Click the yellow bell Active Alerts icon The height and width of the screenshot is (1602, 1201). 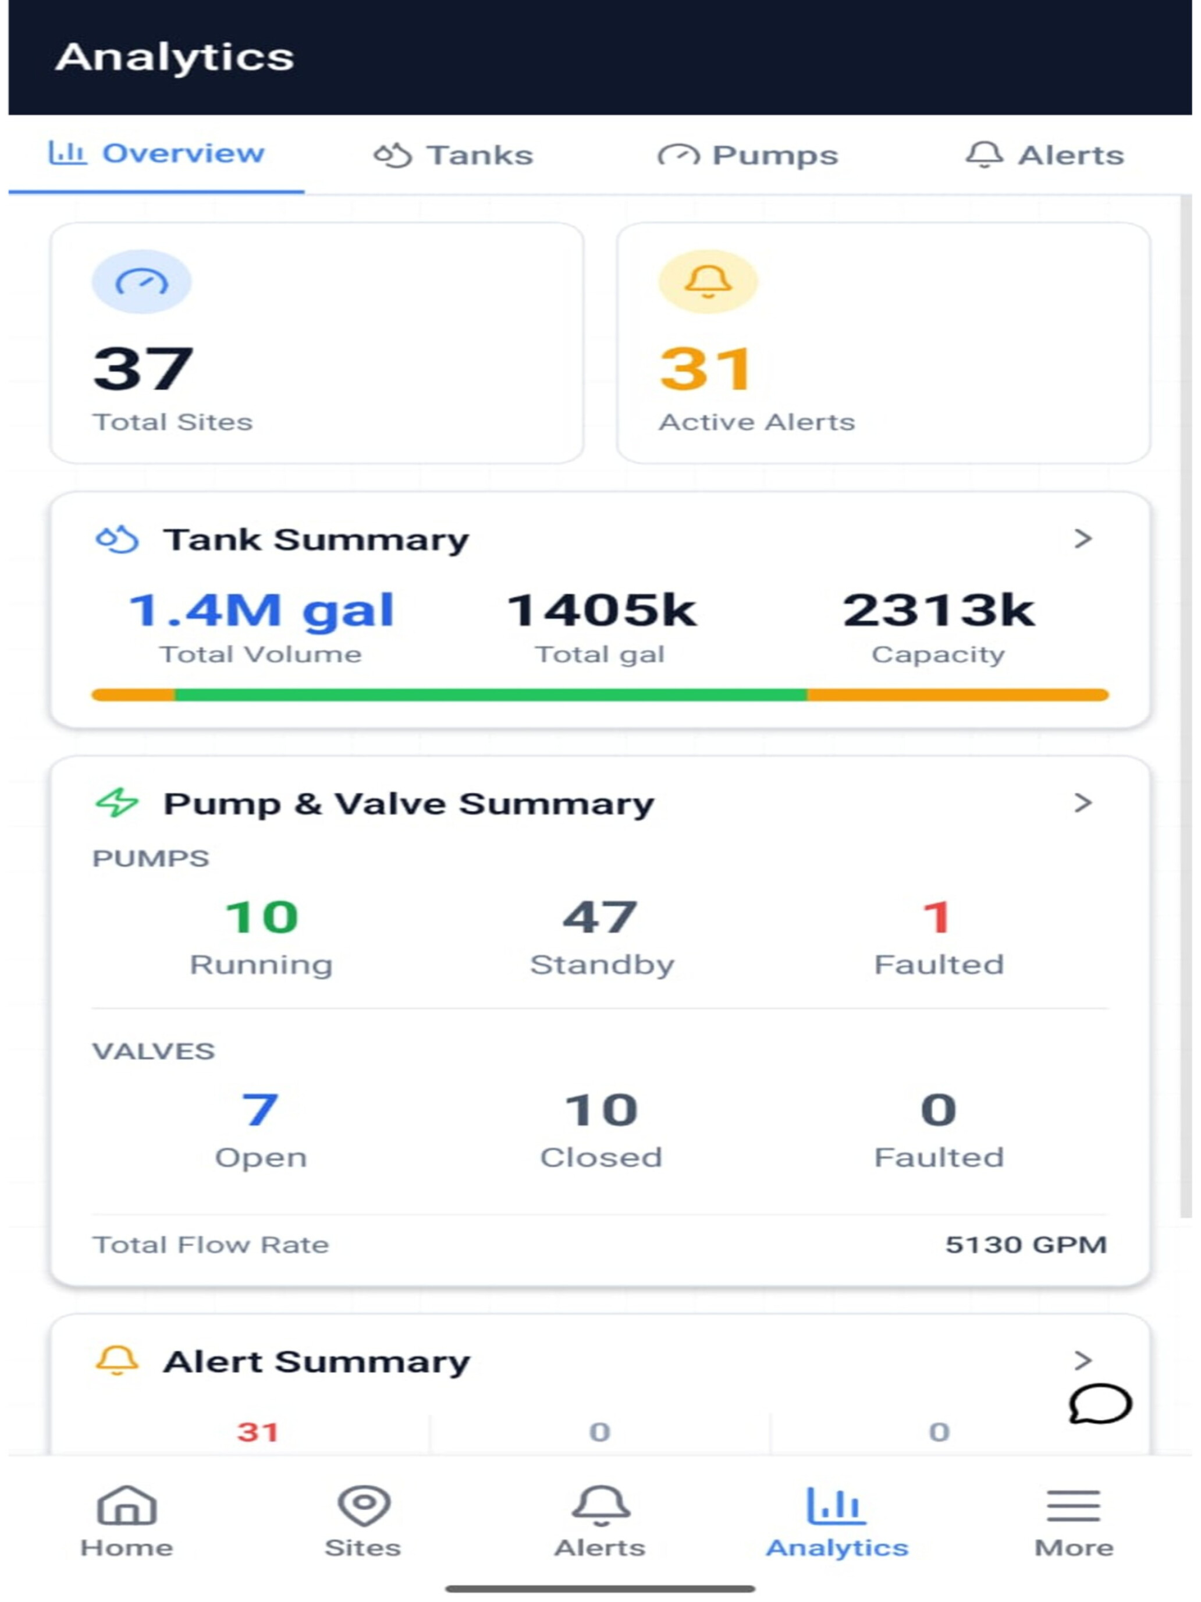tap(708, 281)
